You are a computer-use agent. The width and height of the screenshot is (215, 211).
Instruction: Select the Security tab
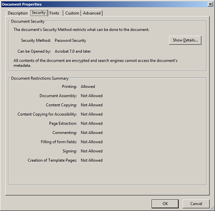39,13
